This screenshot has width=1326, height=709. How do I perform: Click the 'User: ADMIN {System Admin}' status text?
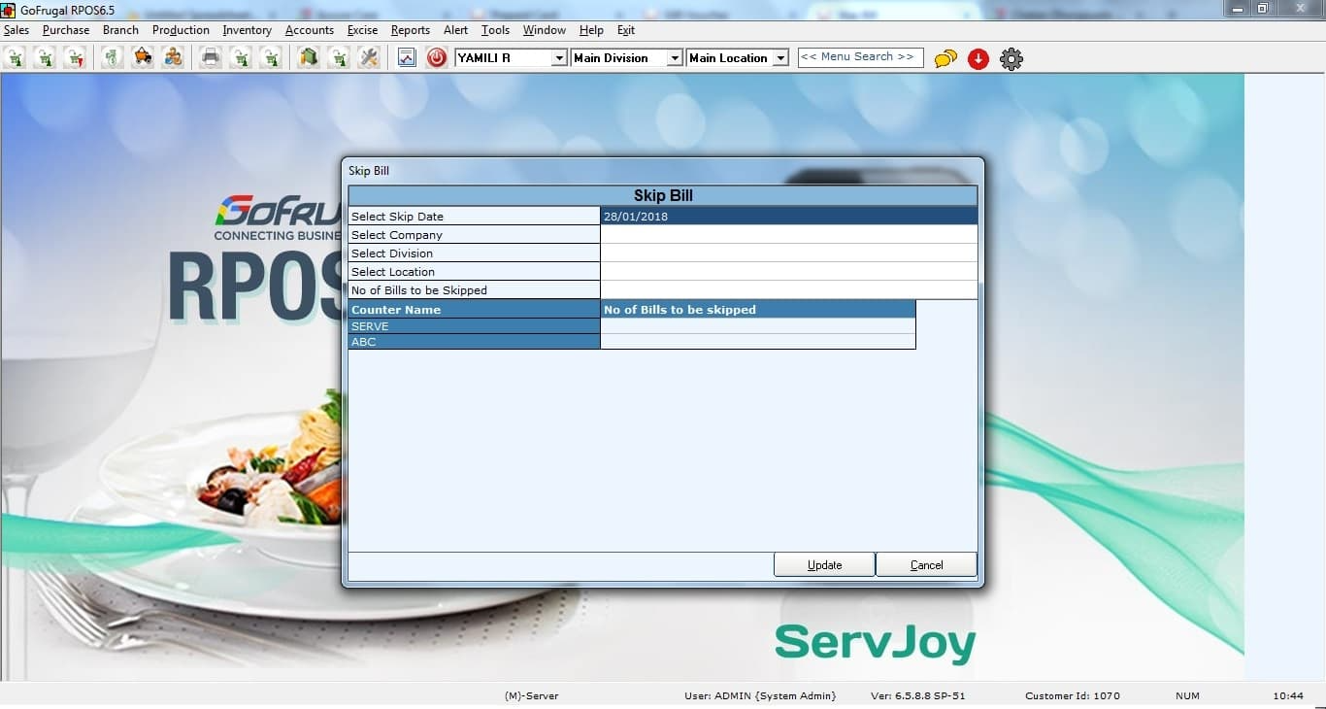760,695
